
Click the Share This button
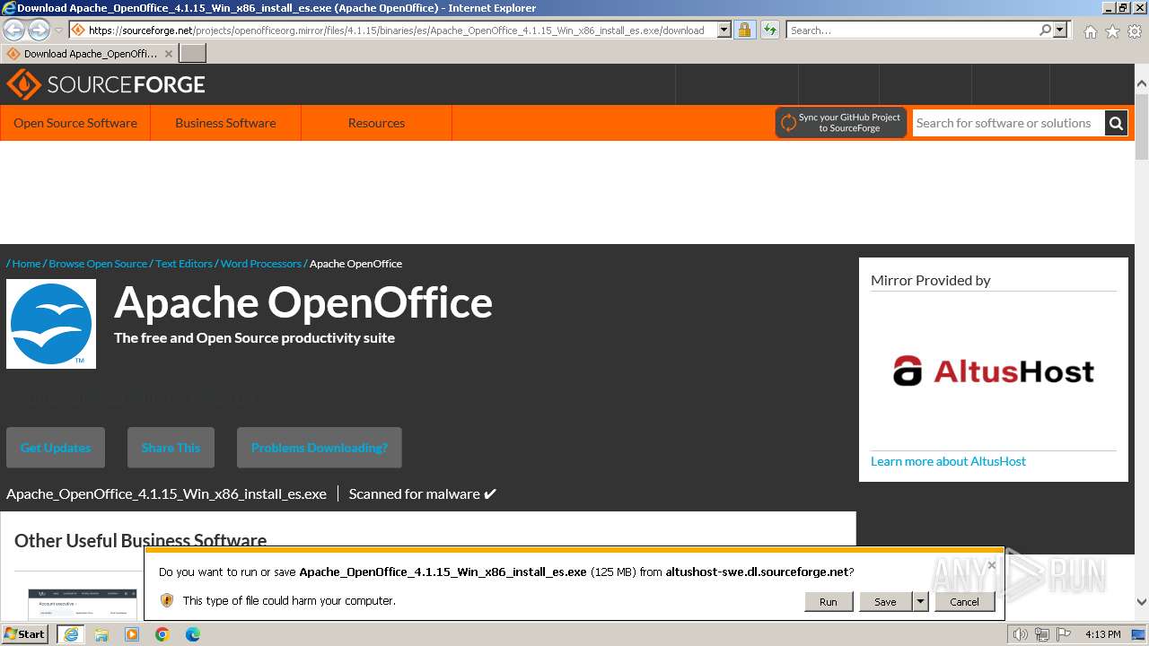171,448
